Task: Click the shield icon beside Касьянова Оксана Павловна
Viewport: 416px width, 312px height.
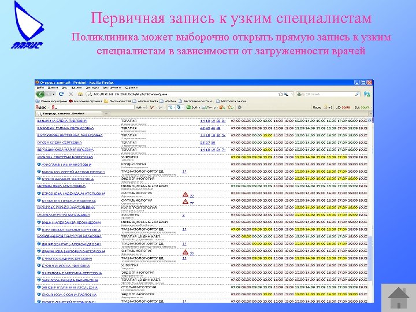Action: coord(39,295)
